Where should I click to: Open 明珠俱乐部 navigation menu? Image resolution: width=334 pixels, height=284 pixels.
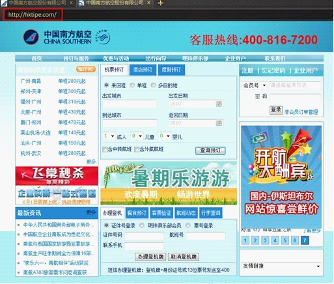pos(195,59)
